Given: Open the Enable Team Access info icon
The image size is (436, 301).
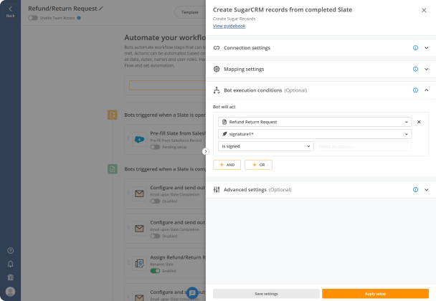Looking at the screenshot, I should coord(79,18).
